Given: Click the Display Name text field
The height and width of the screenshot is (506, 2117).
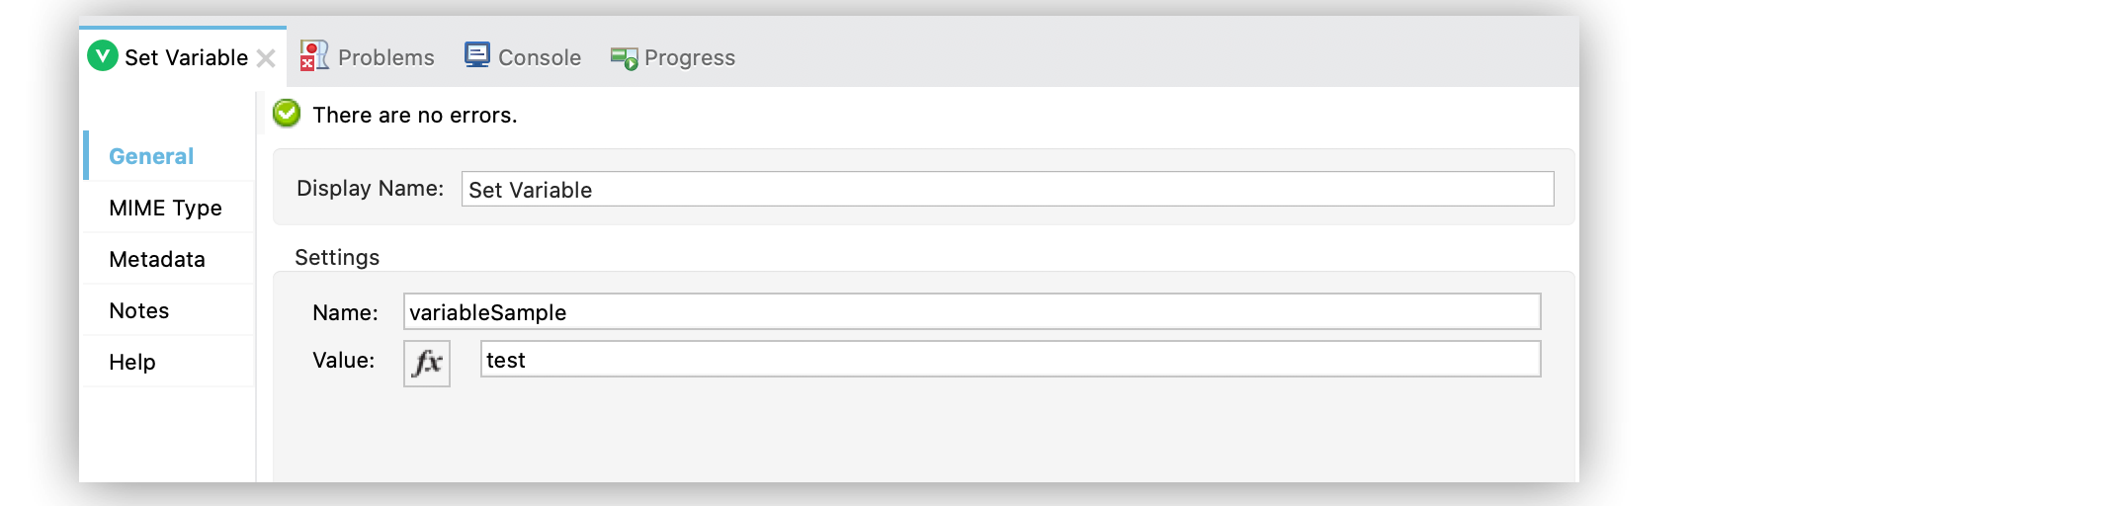Looking at the screenshot, I should pos(1006,189).
